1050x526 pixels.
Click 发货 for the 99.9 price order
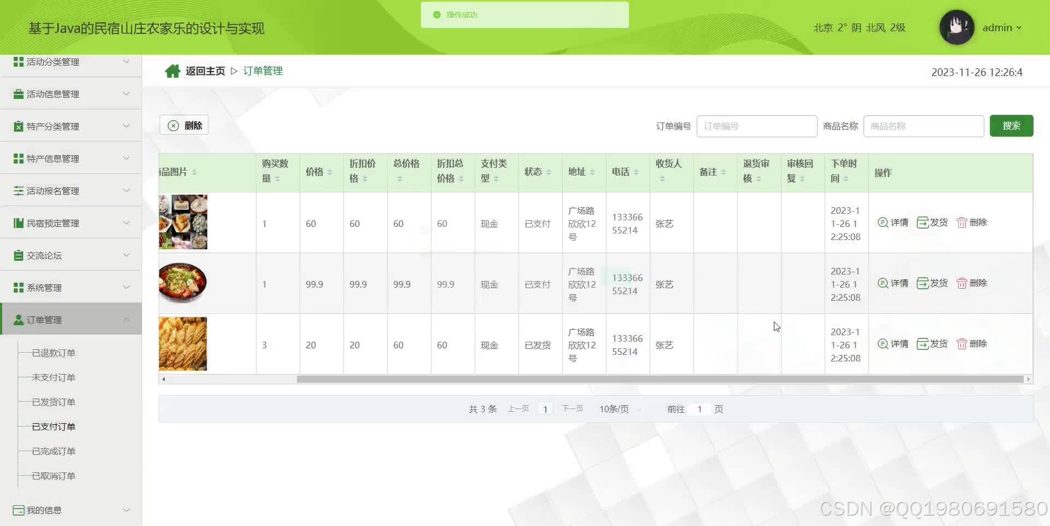click(932, 283)
